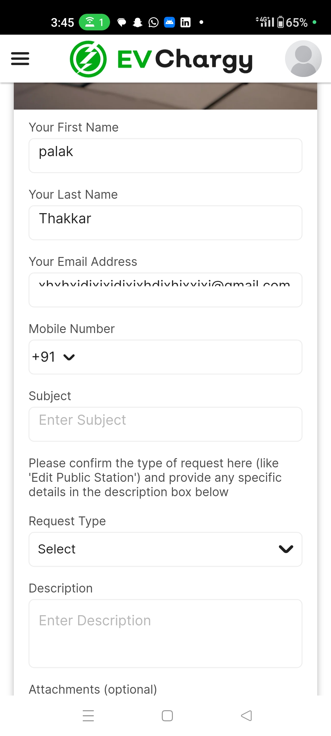Tap the LinkedIn notification icon
This screenshot has width=331, height=736.
click(185, 22)
